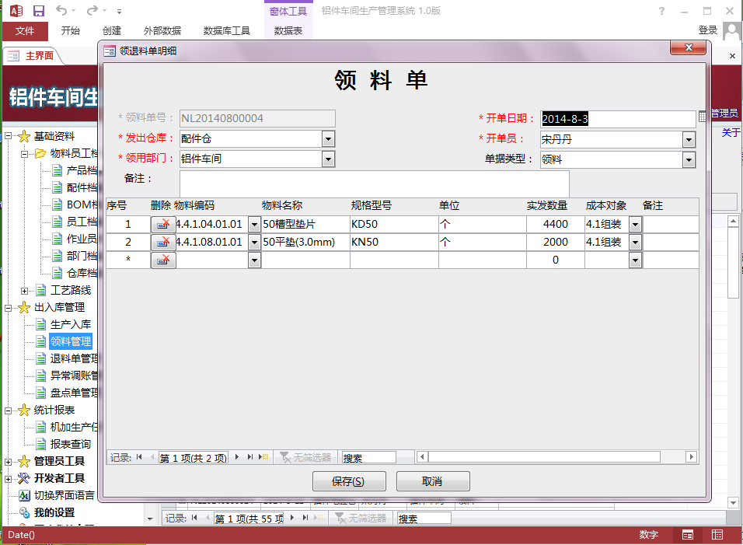Select the 主界面 document tab
Viewport: 743px width, 545px height.
pos(40,56)
